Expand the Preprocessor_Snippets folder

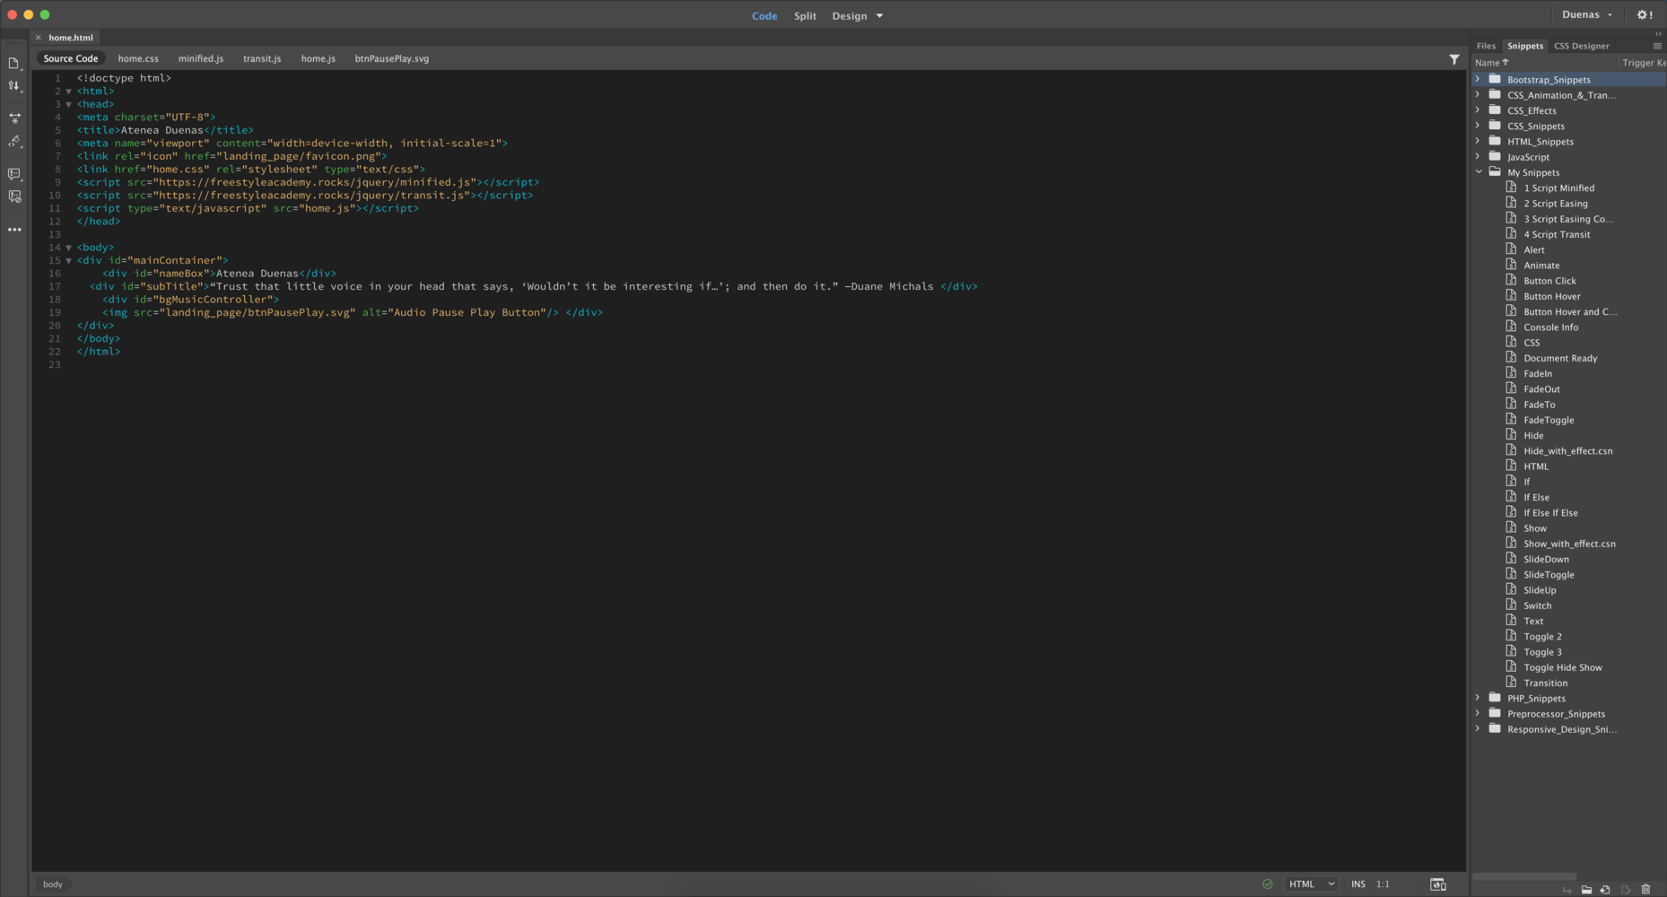click(x=1478, y=713)
